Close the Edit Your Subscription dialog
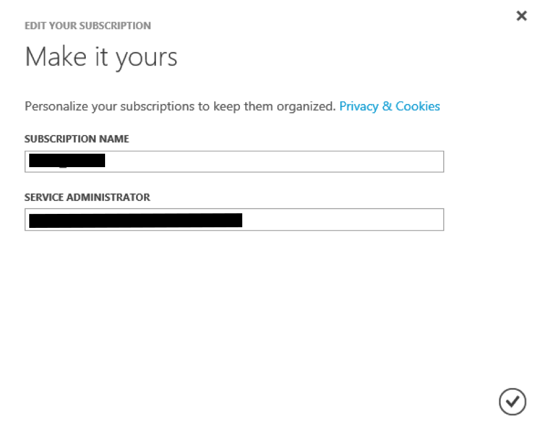This screenshot has height=426, width=540. [521, 16]
